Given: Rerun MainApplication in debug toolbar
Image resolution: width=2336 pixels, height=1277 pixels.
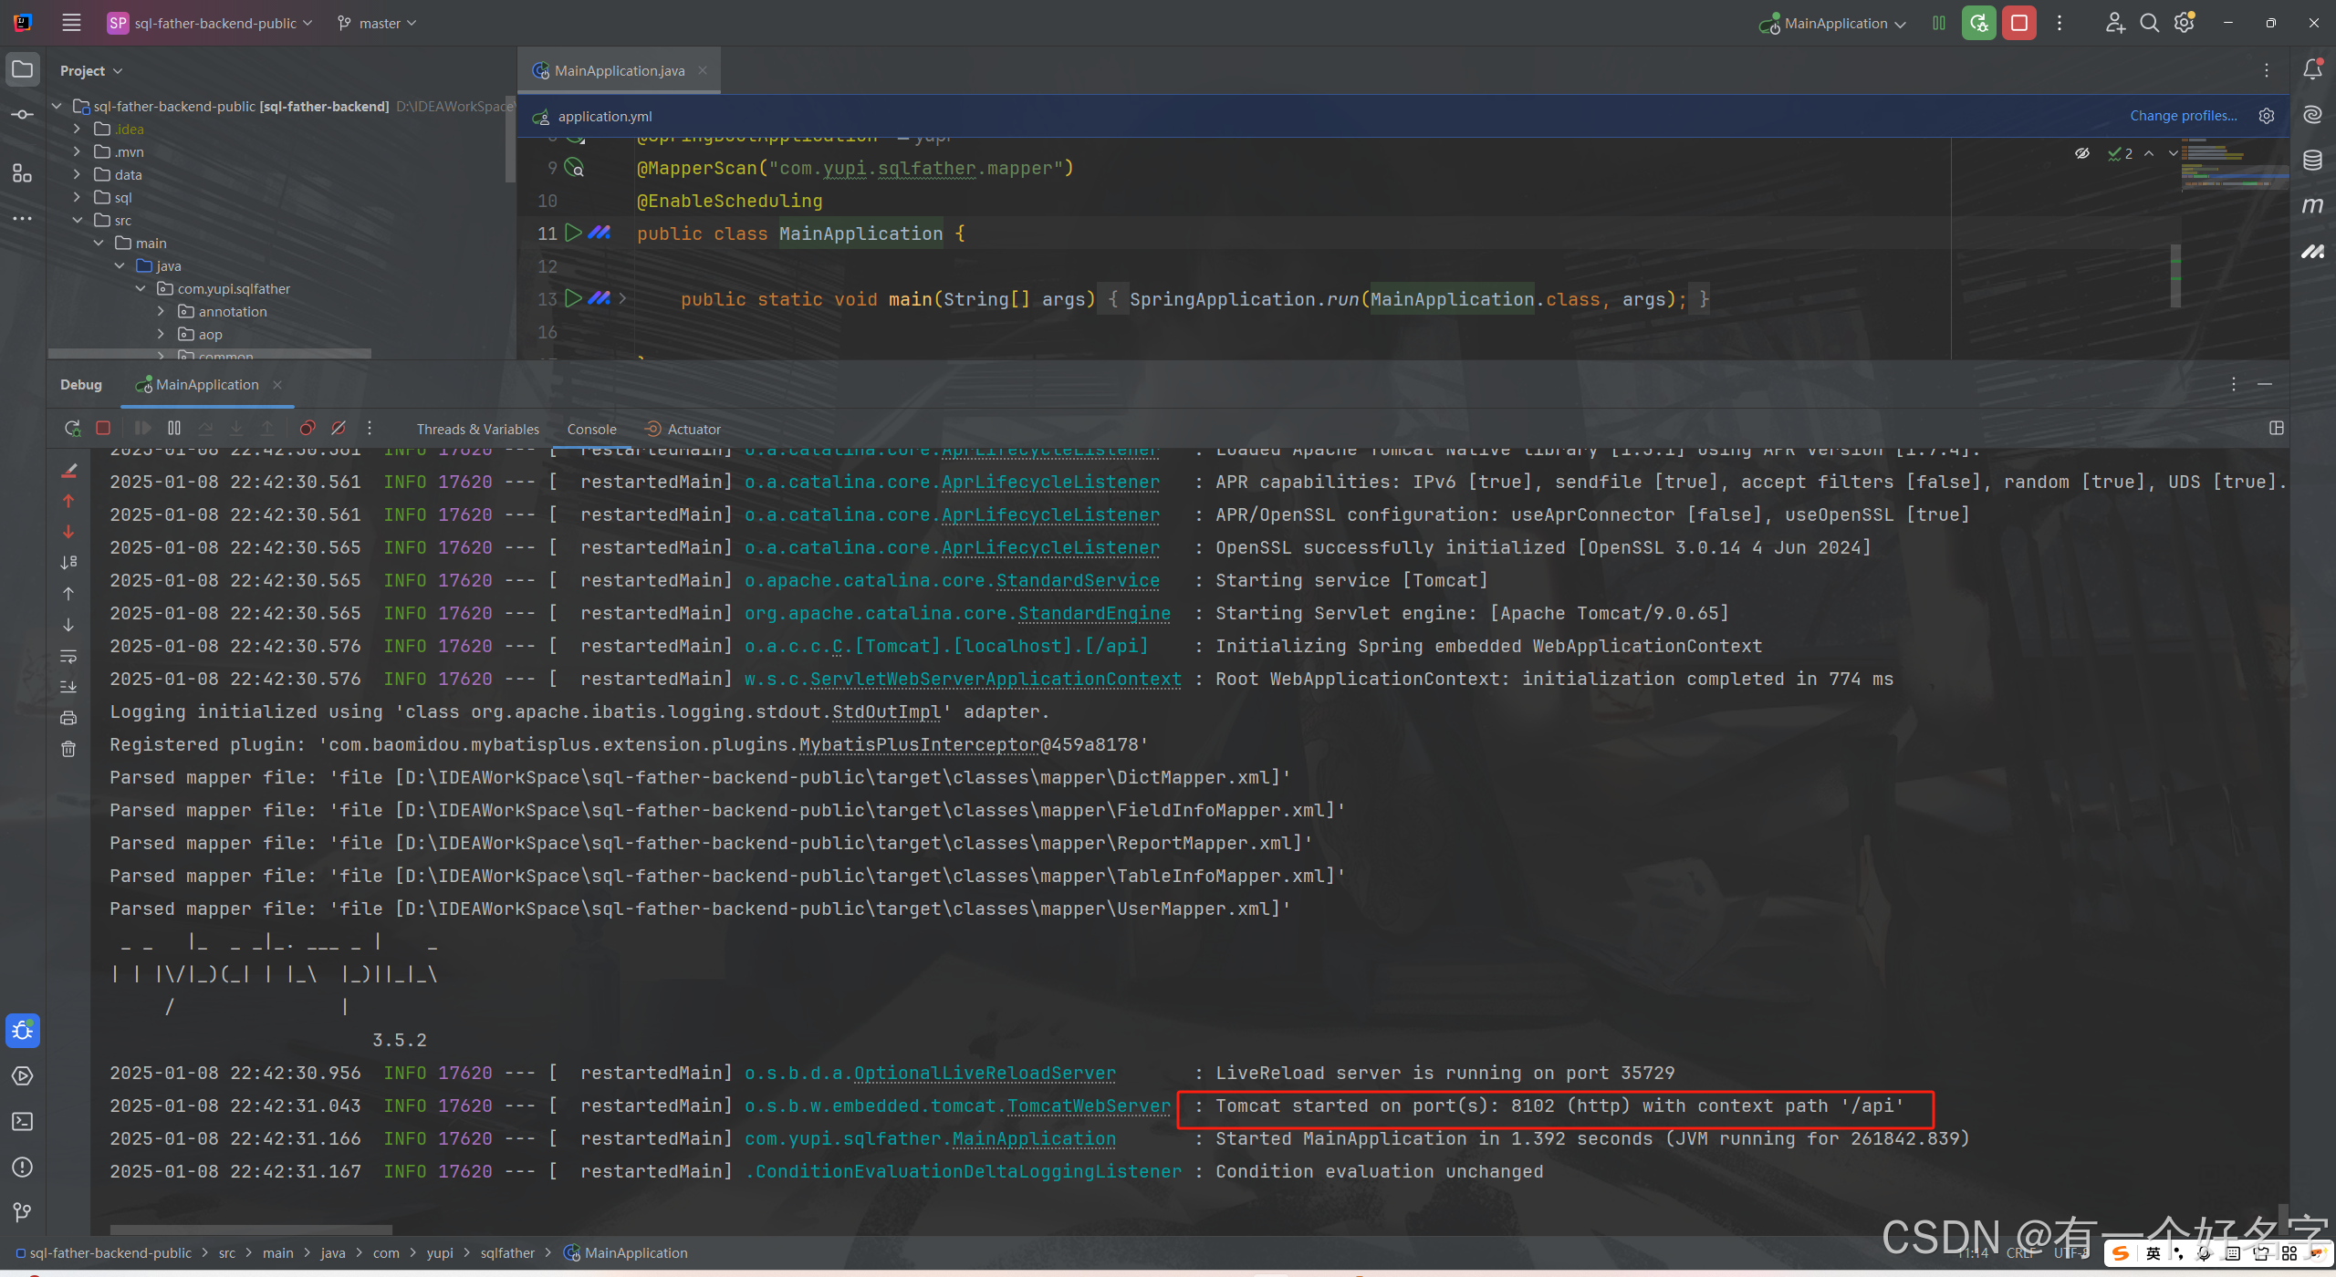Looking at the screenshot, I should click(72, 428).
